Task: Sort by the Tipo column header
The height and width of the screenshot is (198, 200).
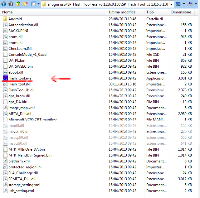Action: (157, 12)
